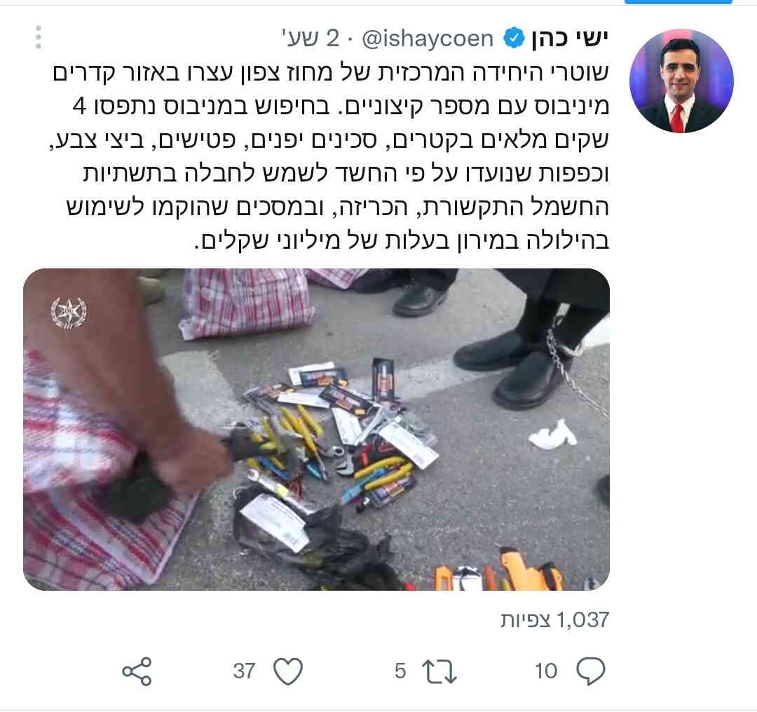Open the ישי כהן display name link
The image size is (757, 712).
[x=569, y=38]
